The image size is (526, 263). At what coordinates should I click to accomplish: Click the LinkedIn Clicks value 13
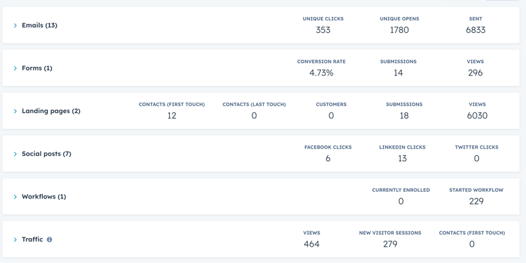[402, 158]
